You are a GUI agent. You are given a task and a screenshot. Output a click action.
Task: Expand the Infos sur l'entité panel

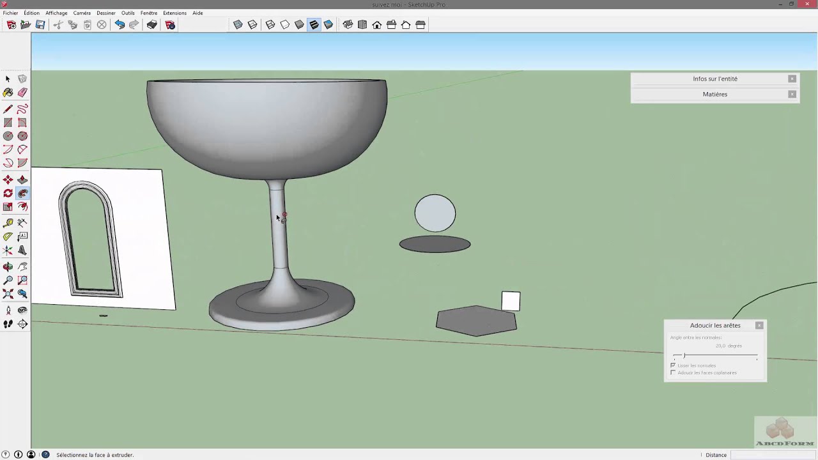[714, 79]
